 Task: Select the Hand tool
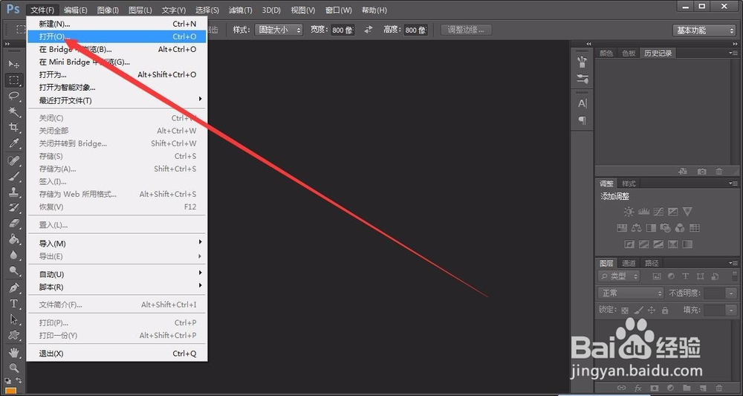(x=13, y=352)
